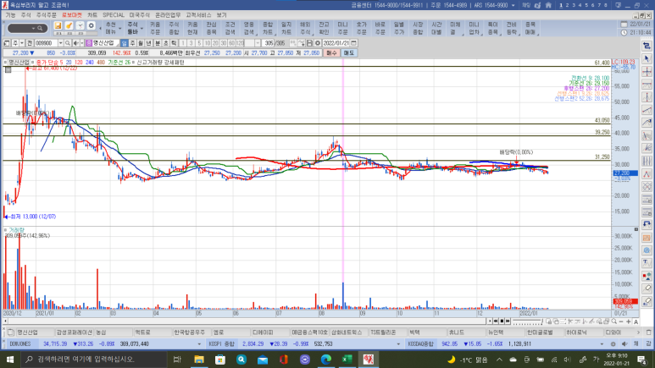
Task: Switch the chart to the daily 일 period
Action: point(124,43)
